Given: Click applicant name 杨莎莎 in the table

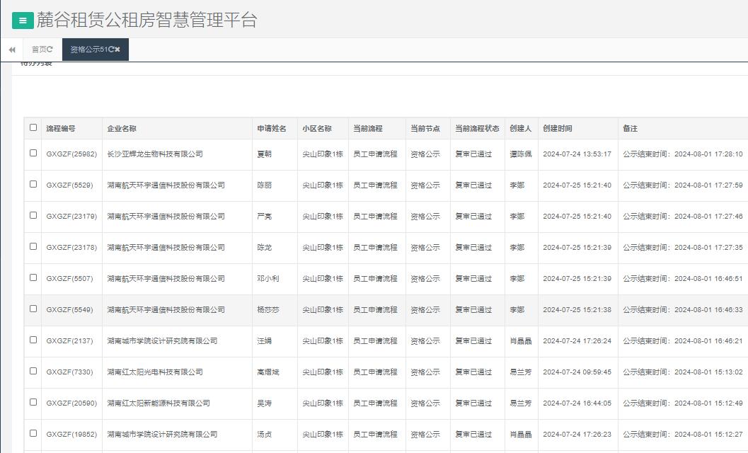Looking at the screenshot, I should point(268,310).
